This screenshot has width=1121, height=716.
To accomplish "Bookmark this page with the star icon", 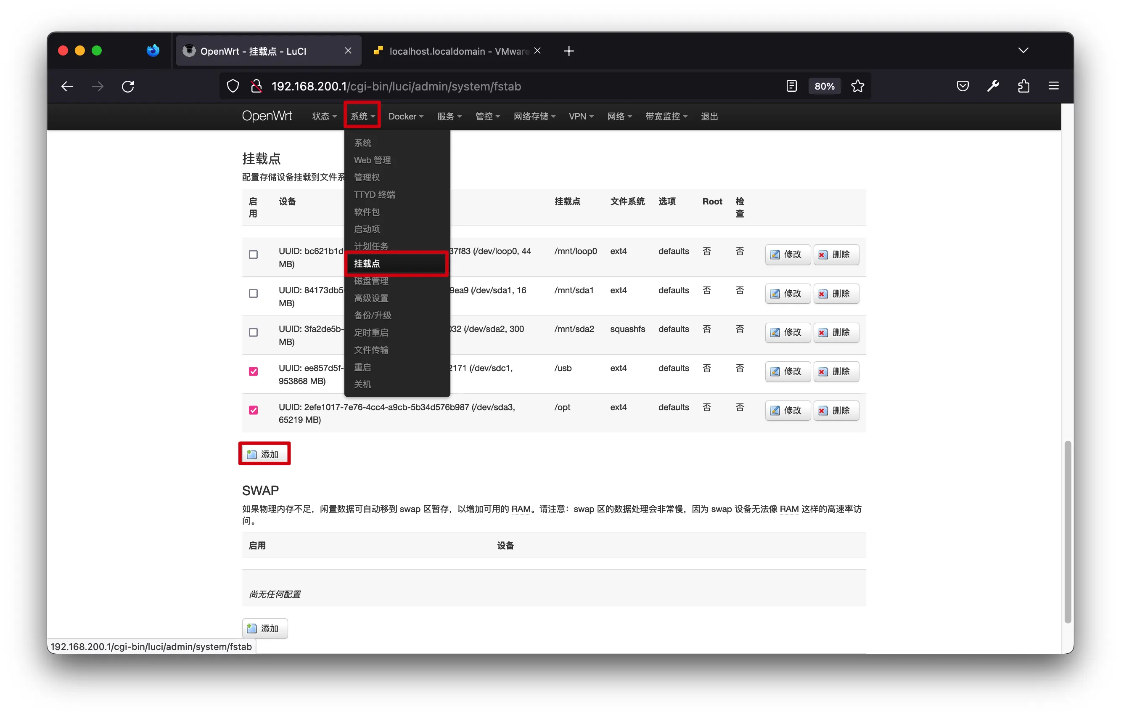I will [857, 86].
